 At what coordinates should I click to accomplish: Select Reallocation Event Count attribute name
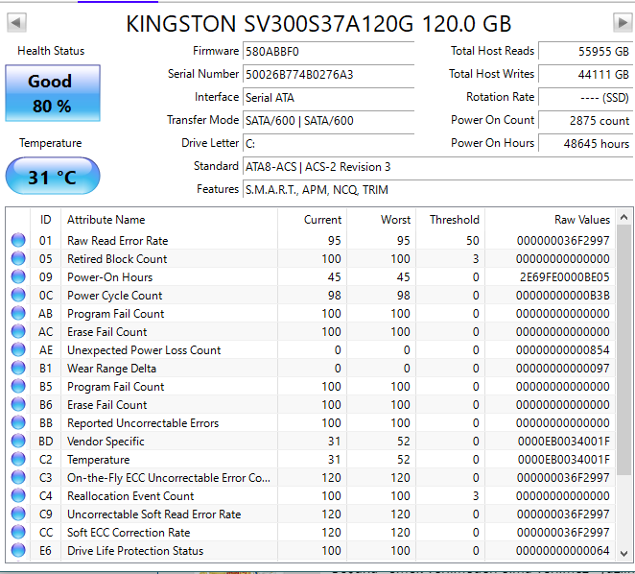[130, 496]
